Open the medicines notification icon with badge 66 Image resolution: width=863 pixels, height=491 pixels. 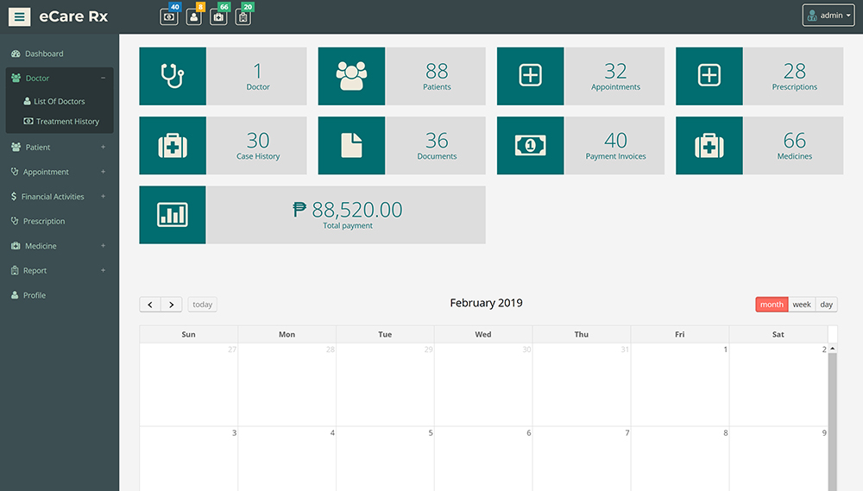click(218, 16)
